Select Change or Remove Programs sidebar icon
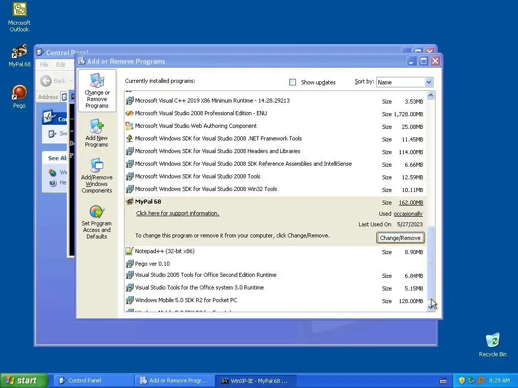Viewport: 518px width, 388px height. point(97,90)
